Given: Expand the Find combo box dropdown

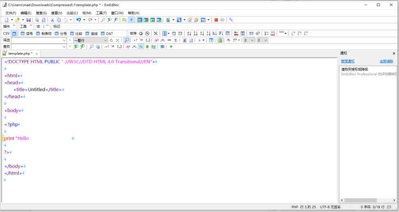Looking at the screenshot, I should (64, 47).
